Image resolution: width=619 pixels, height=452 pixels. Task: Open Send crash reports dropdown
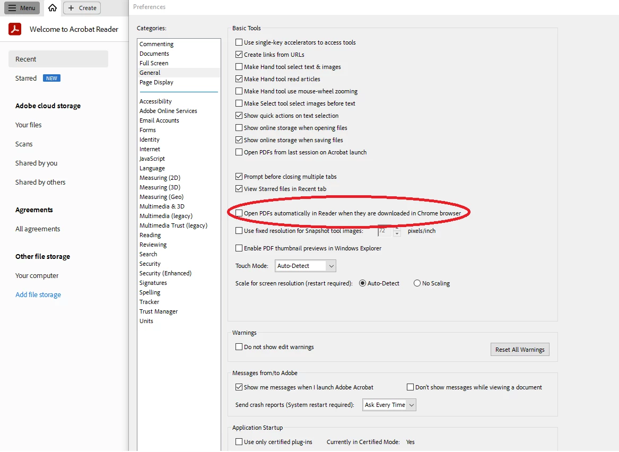[389, 405]
